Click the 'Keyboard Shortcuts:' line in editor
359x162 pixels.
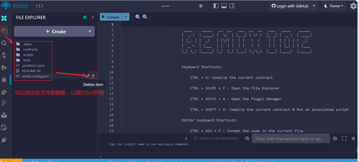tap(202, 67)
